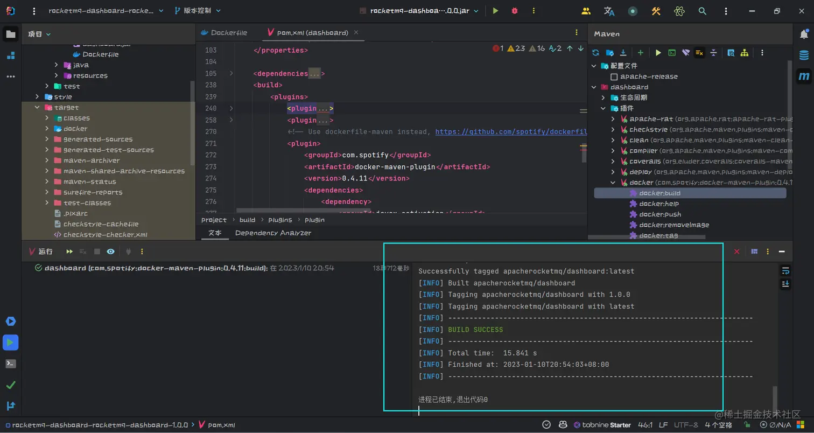The image size is (814, 433).
Task: Expand the folded dependencies block at line 105
Action: tap(231, 73)
